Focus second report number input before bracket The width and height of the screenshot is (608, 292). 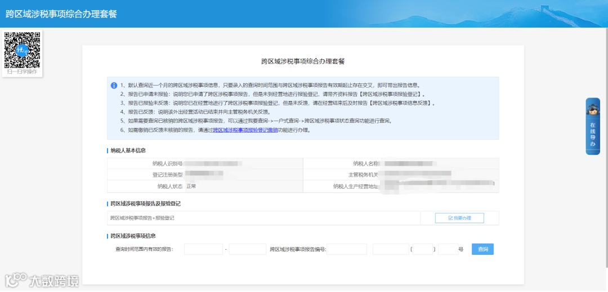point(391,249)
